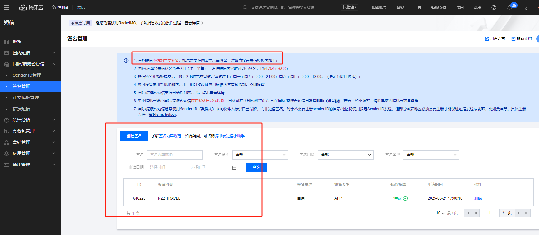Delete the NZZ TRAVEL signature
Viewport: 539px width, 235px height.
pos(478,198)
